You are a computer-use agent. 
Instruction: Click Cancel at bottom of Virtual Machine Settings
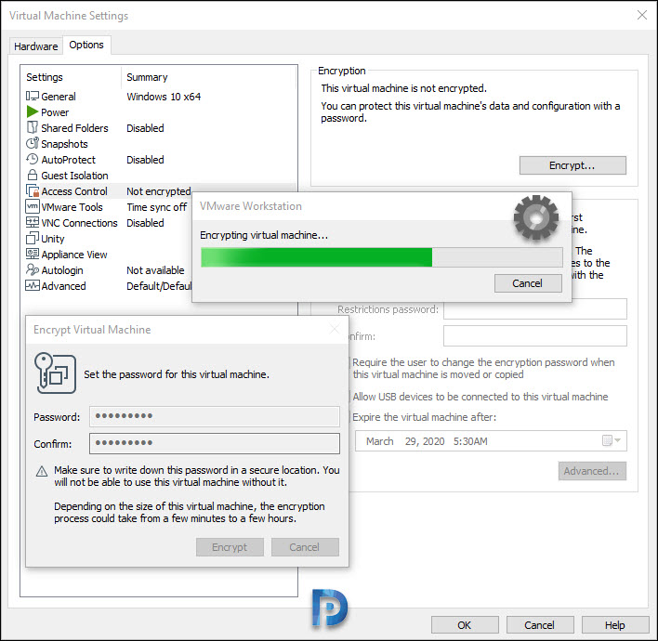tap(540, 625)
